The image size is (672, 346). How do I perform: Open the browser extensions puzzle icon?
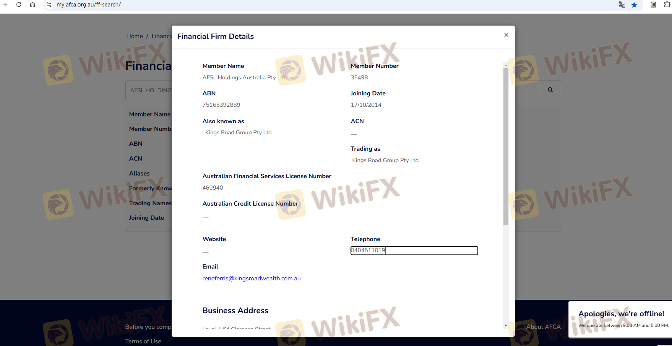click(667, 5)
